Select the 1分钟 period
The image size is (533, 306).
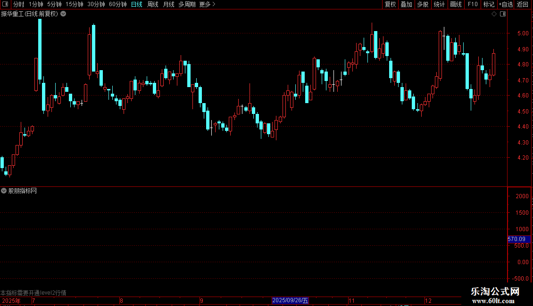pos(36,4)
